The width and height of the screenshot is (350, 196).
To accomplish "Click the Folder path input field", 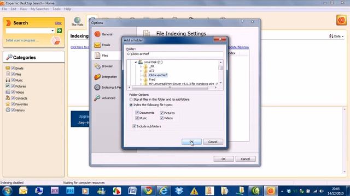I will click(x=174, y=54).
